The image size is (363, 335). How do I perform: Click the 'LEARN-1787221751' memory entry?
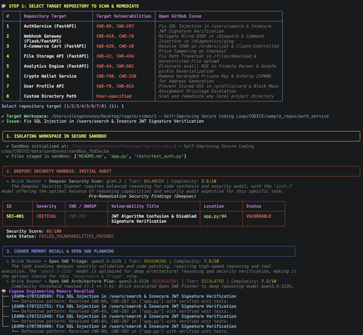pos(124,306)
